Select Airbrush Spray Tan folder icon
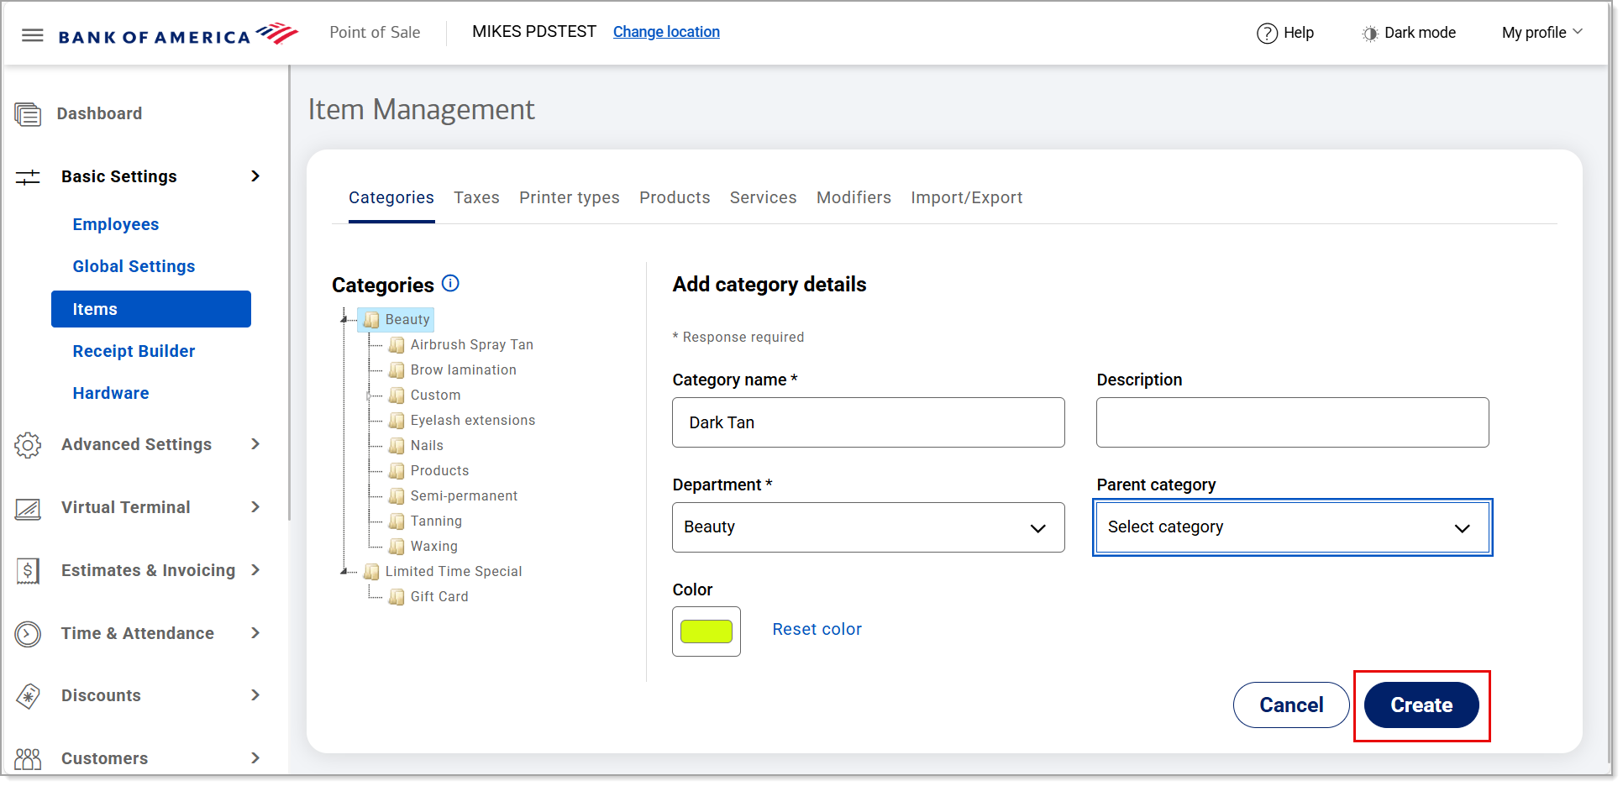 [397, 345]
